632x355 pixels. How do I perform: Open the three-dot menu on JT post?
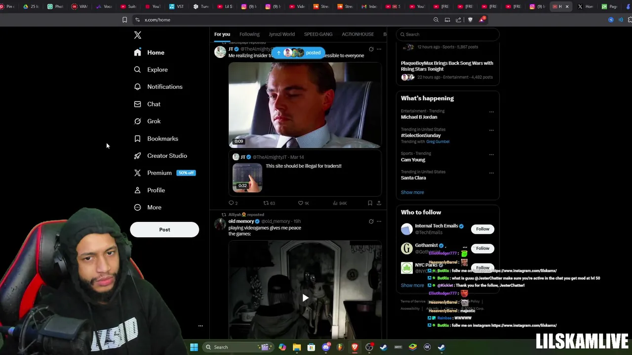(x=379, y=49)
